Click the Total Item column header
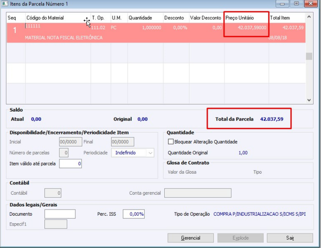 (x=287, y=18)
